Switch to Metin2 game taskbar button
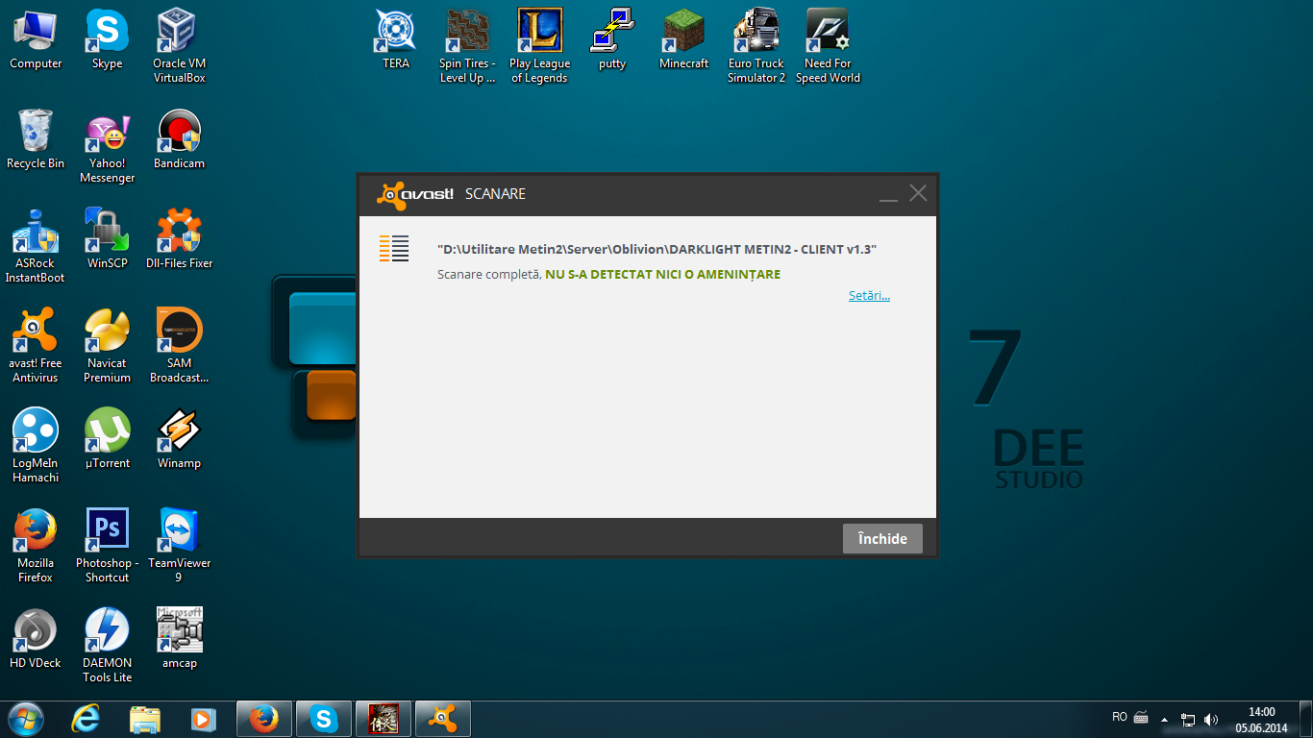The image size is (1313, 738). [x=384, y=718]
